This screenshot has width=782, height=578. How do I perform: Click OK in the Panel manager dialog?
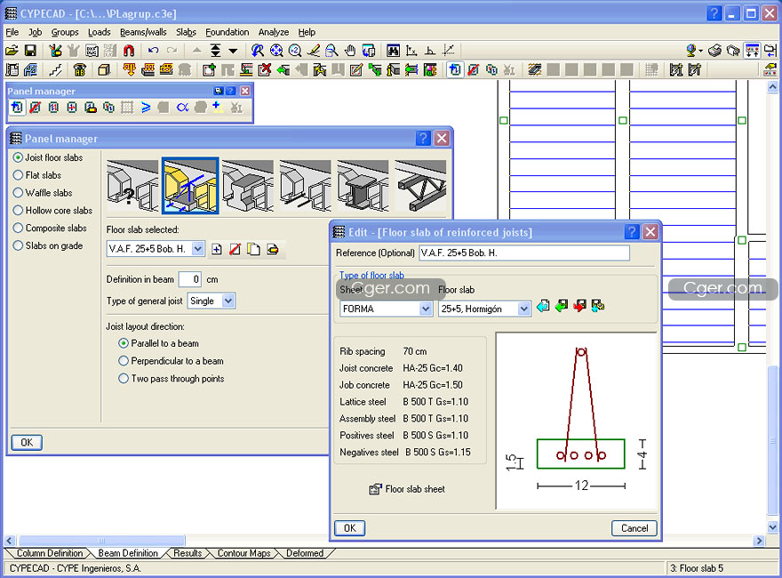click(x=27, y=442)
